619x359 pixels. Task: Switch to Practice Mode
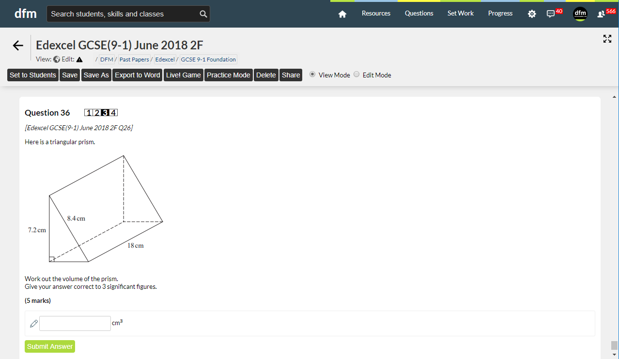click(x=229, y=75)
